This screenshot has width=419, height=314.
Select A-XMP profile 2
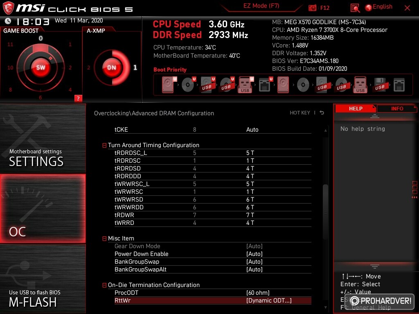[x=88, y=68]
